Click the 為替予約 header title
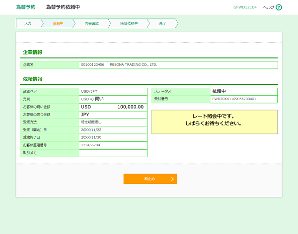This screenshot has height=234, width=298. coord(26,7)
